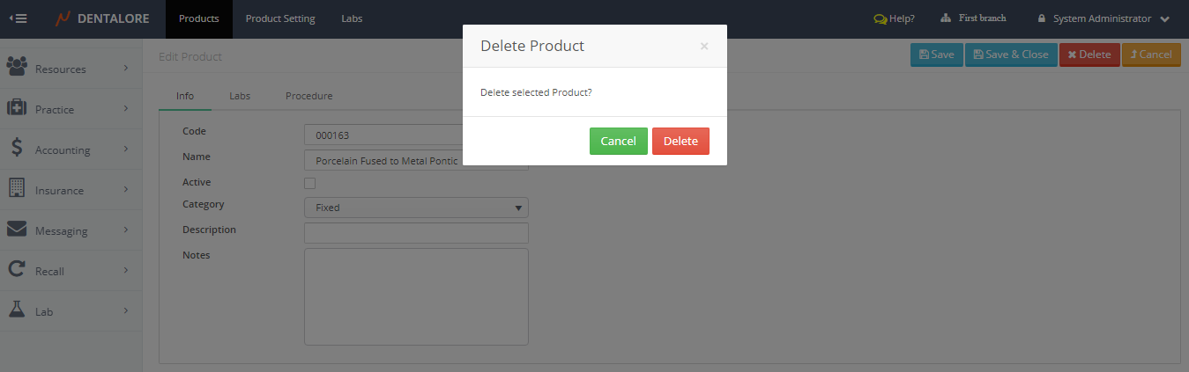Open Resources via the people icon
Image resolution: width=1189 pixels, height=372 pixels.
point(17,67)
